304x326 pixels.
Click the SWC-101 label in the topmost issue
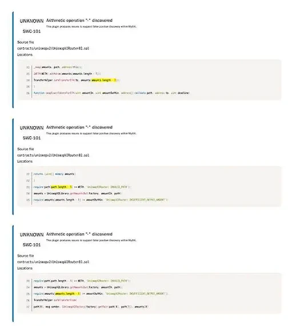click(31, 31)
